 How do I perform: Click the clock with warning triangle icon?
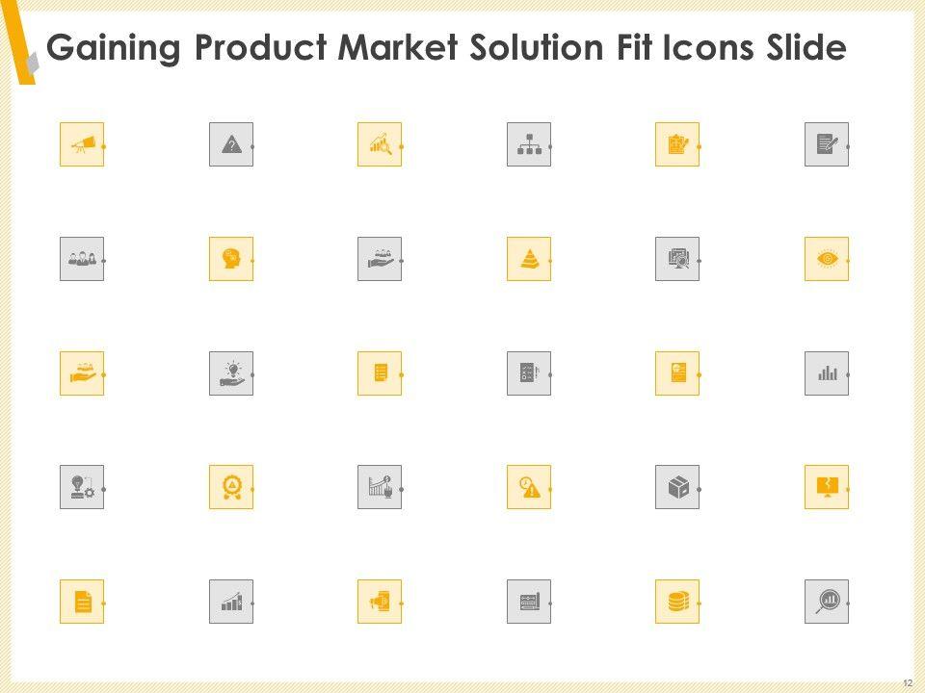(529, 488)
